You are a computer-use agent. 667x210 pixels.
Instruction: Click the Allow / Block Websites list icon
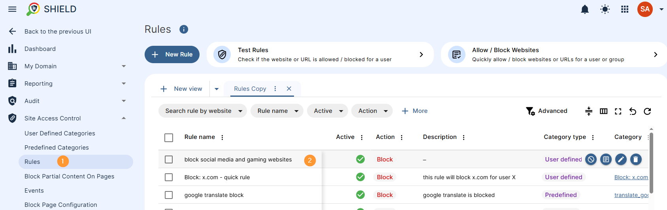457,54
